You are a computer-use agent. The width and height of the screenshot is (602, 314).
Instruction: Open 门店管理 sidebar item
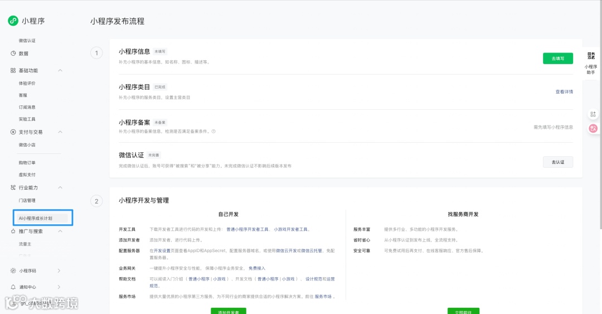[27, 200]
